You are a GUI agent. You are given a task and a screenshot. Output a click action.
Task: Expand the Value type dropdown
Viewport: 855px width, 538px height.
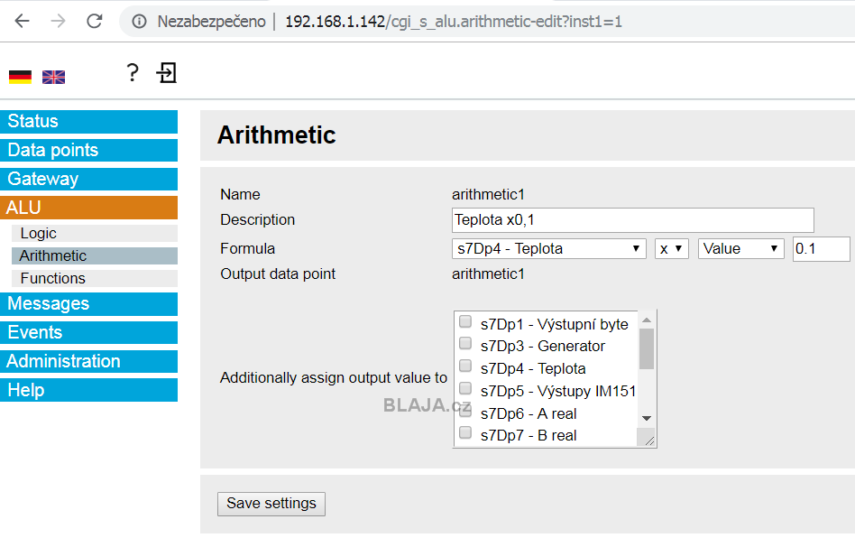(741, 249)
